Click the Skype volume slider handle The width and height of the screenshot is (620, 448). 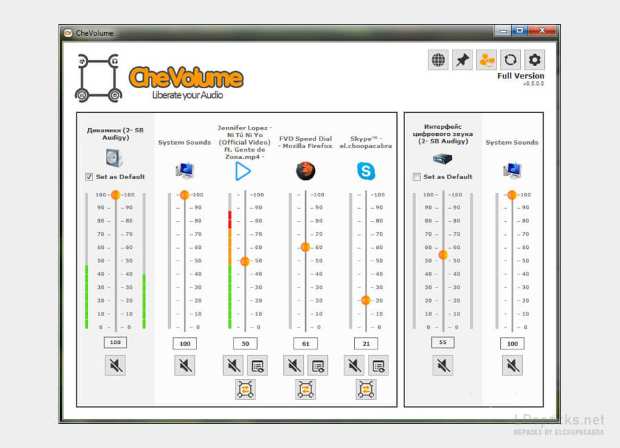pos(366,300)
